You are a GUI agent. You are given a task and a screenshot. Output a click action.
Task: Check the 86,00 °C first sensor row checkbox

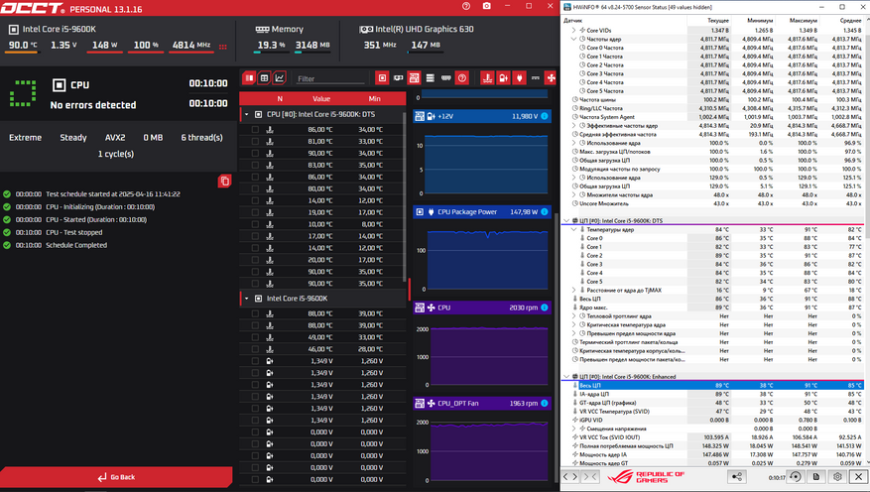(x=255, y=130)
